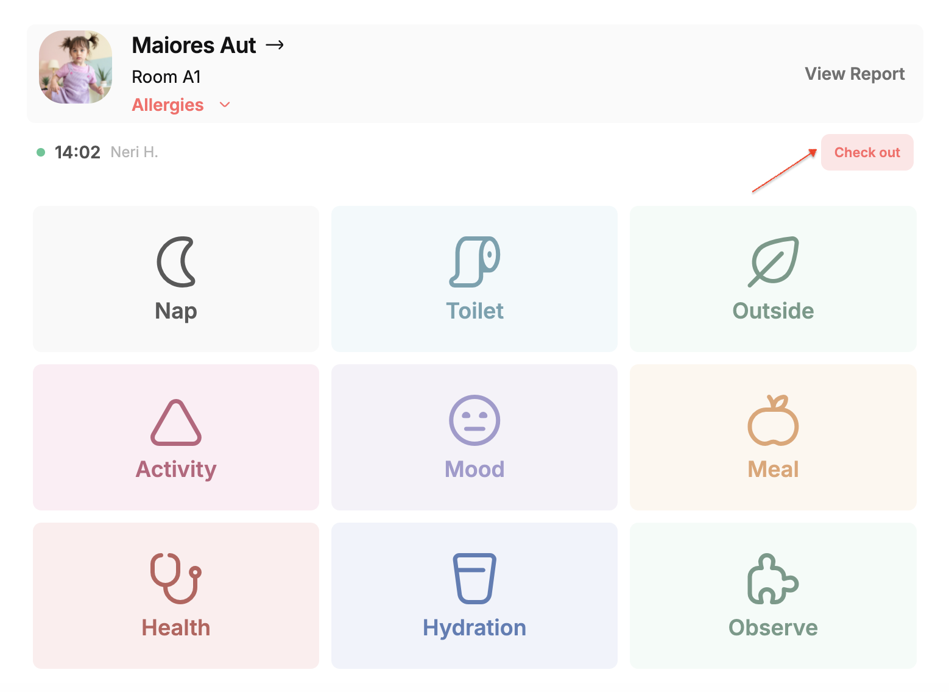This screenshot has width=949, height=692.
Task: Select the Hydration label text
Action: coord(474,627)
